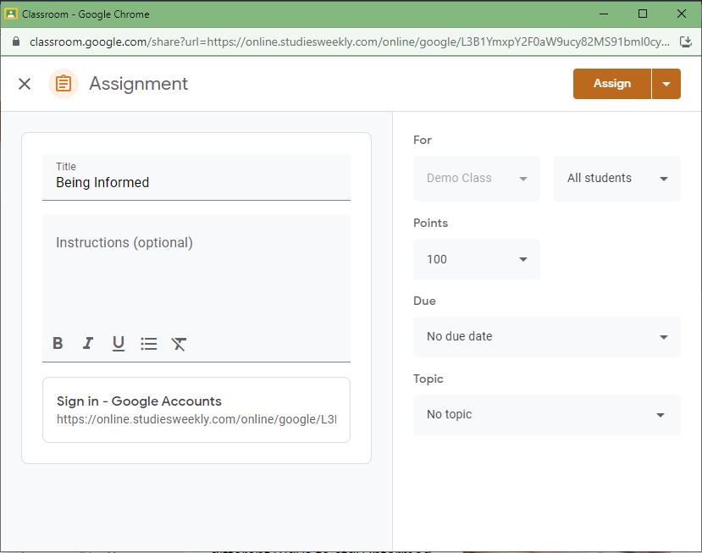Select the Being Informed title field

point(196,182)
